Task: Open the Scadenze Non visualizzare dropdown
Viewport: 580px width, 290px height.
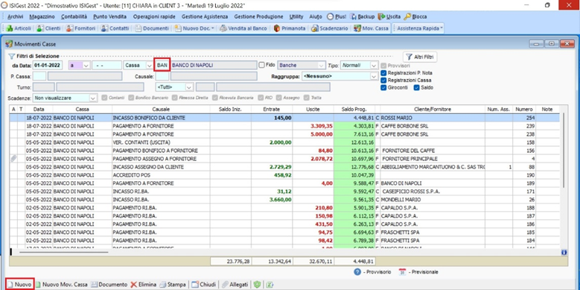Action: click(65, 98)
